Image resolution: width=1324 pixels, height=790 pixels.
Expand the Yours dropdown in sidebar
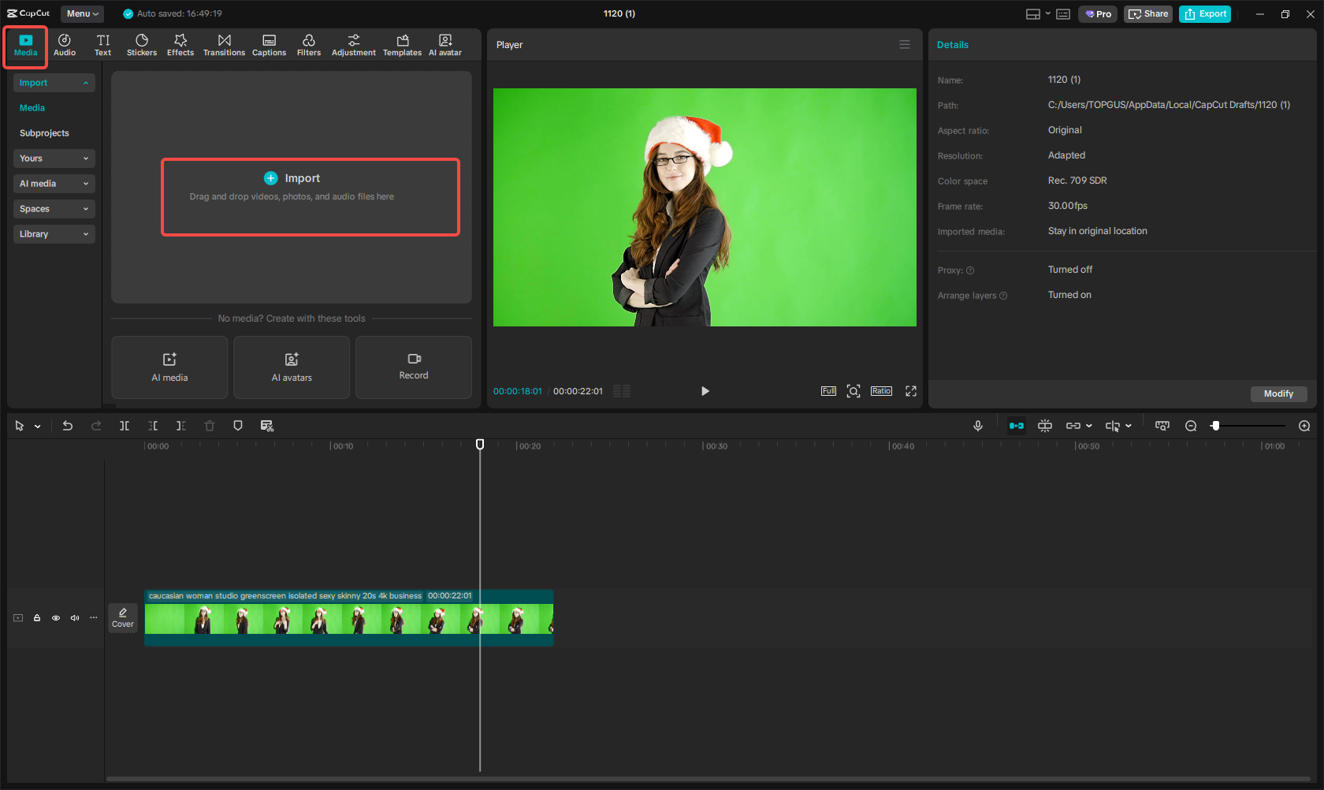(54, 158)
